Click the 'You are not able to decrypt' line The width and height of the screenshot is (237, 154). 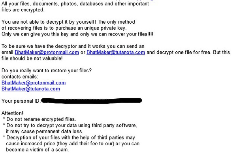click(x=68, y=22)
